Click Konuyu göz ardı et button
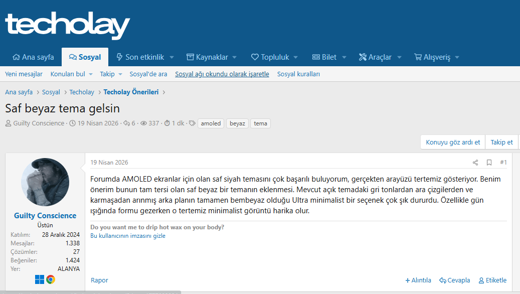The width and height of the screenshot is (520, 294). click(x=453, y=142)
